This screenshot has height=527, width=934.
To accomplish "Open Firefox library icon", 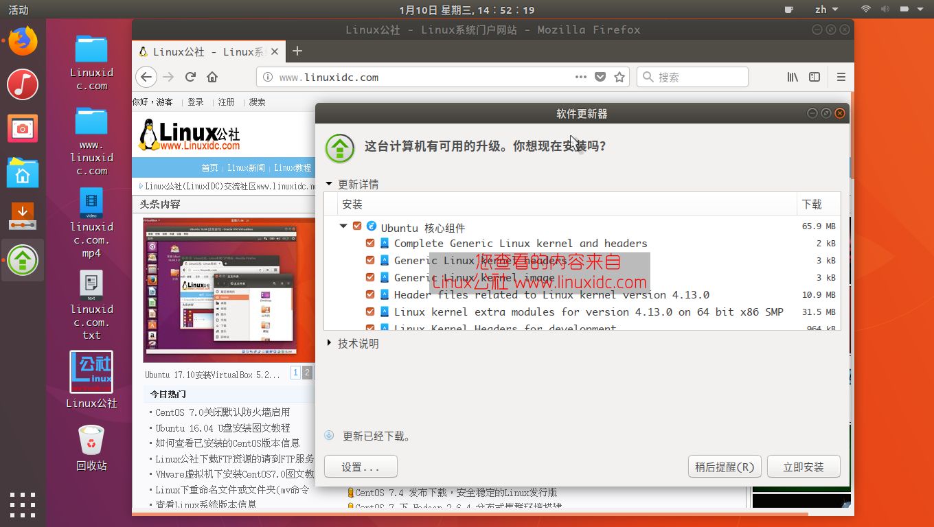I will pyautogui.click(x=793, y=77).
